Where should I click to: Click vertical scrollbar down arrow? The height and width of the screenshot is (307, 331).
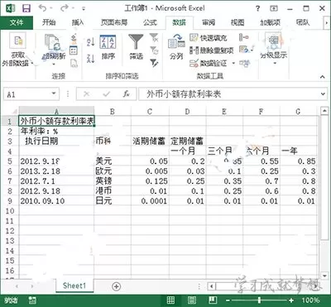click(x=324, y=276)
